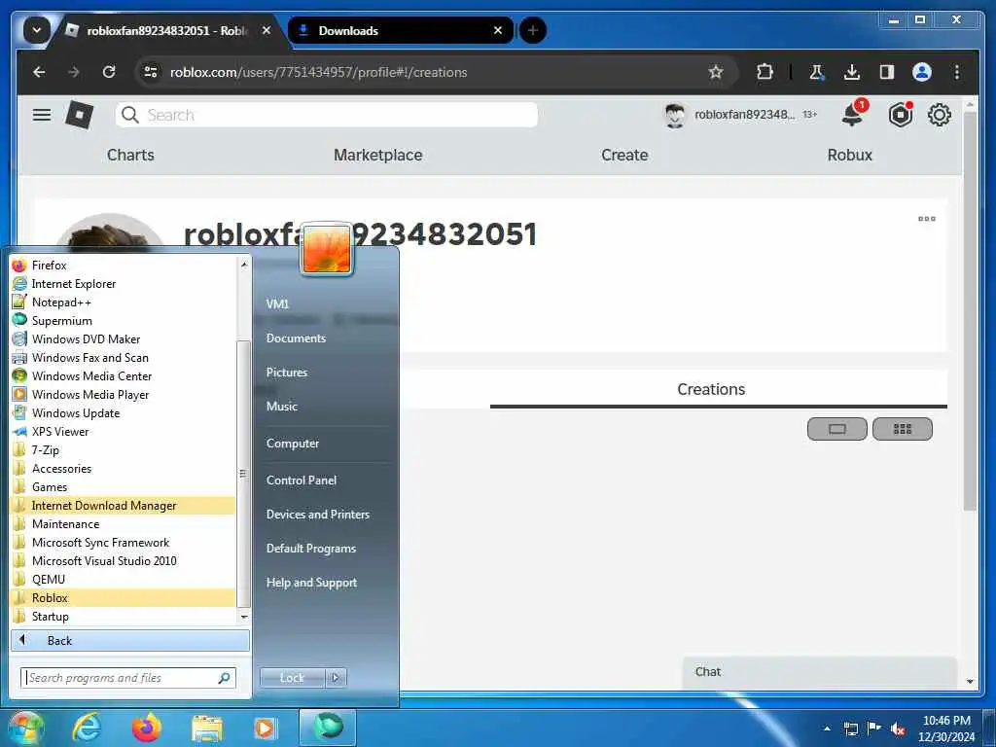
Task: Open the Marketplace navigation tab
Action: [378, 155]
